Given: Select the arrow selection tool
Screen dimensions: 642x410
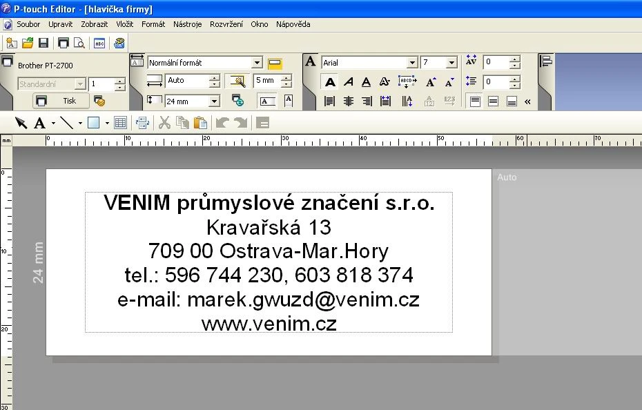Looking at the screenshot, I should [21, 123].
